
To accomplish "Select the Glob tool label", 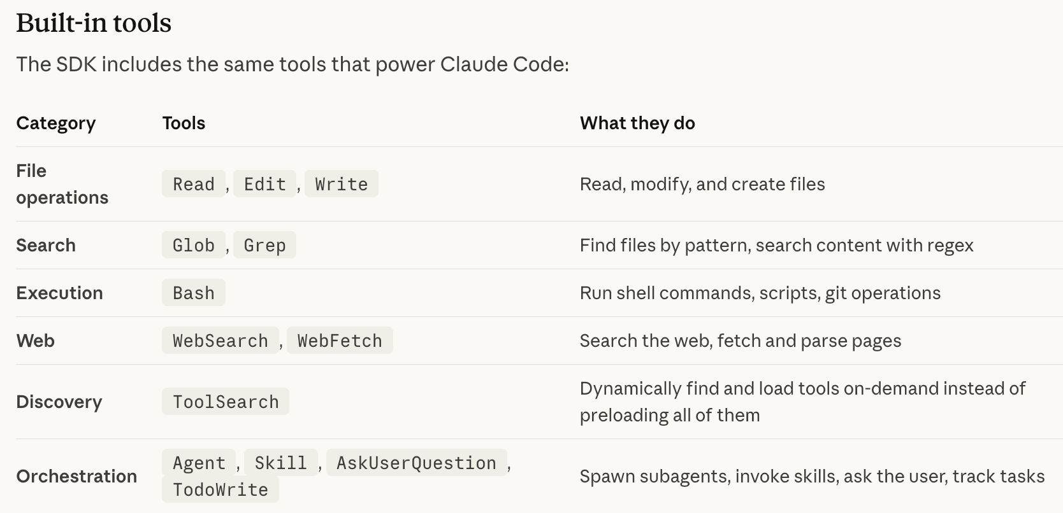I will (x=194, y=245).
